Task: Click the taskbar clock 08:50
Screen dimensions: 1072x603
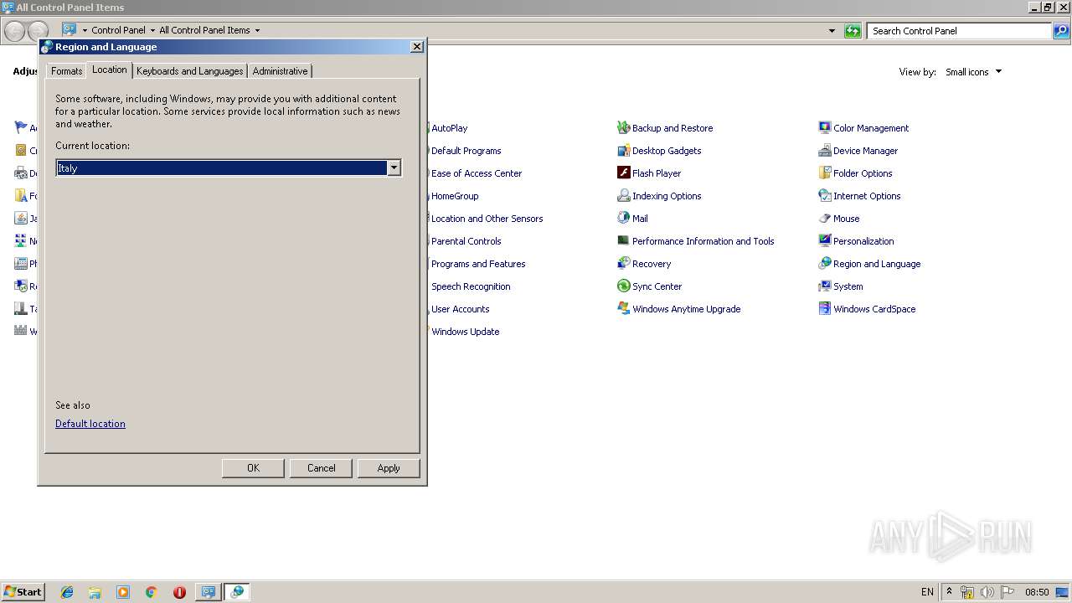Action: pyautogui.click(x=1037, y=592)
